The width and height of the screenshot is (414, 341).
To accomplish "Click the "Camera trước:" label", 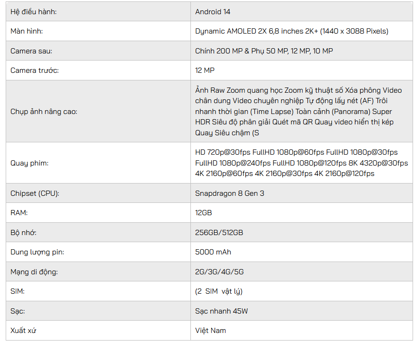I will [x=35, y=70].
